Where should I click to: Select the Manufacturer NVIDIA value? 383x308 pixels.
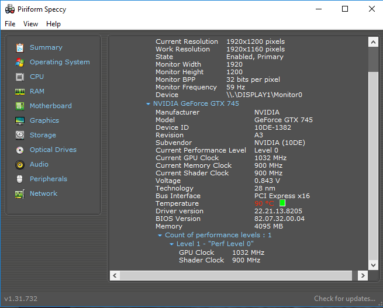267,112
